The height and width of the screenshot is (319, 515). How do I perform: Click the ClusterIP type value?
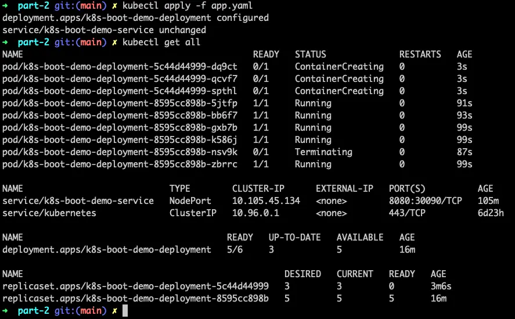(193, 213)
